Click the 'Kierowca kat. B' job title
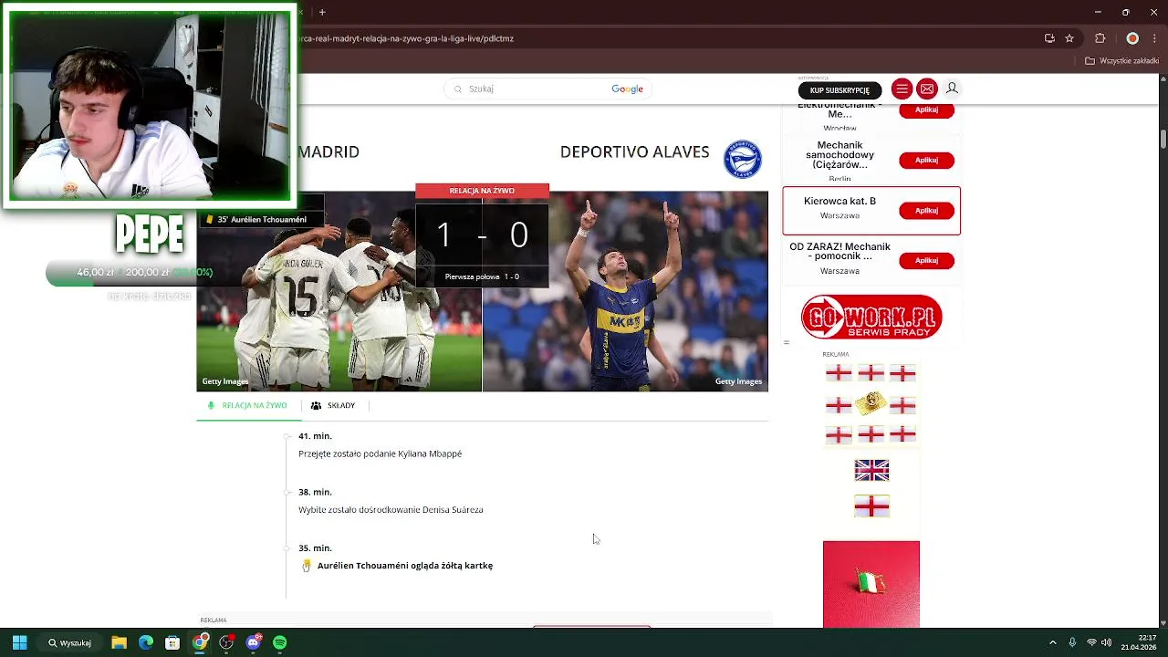 tap(839, 201)
